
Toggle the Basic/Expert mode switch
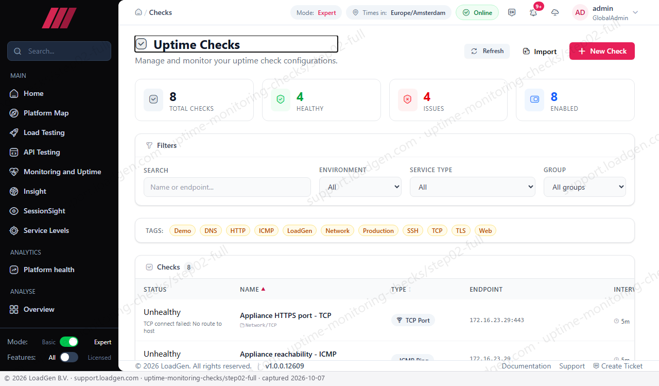point(69,342)
